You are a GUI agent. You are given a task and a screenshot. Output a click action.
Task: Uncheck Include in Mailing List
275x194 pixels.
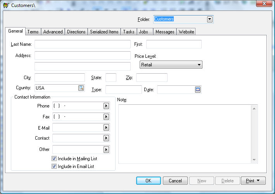tap(54, 159)
